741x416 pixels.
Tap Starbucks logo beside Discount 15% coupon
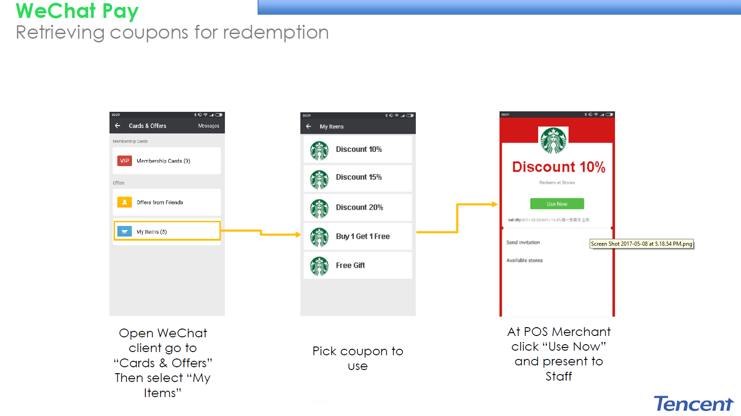pyautogui.click(x=319, y=179)
